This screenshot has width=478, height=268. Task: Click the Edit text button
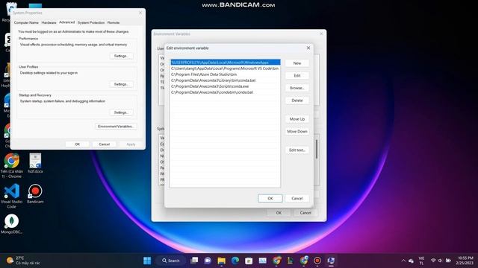[x=297, y=150]
